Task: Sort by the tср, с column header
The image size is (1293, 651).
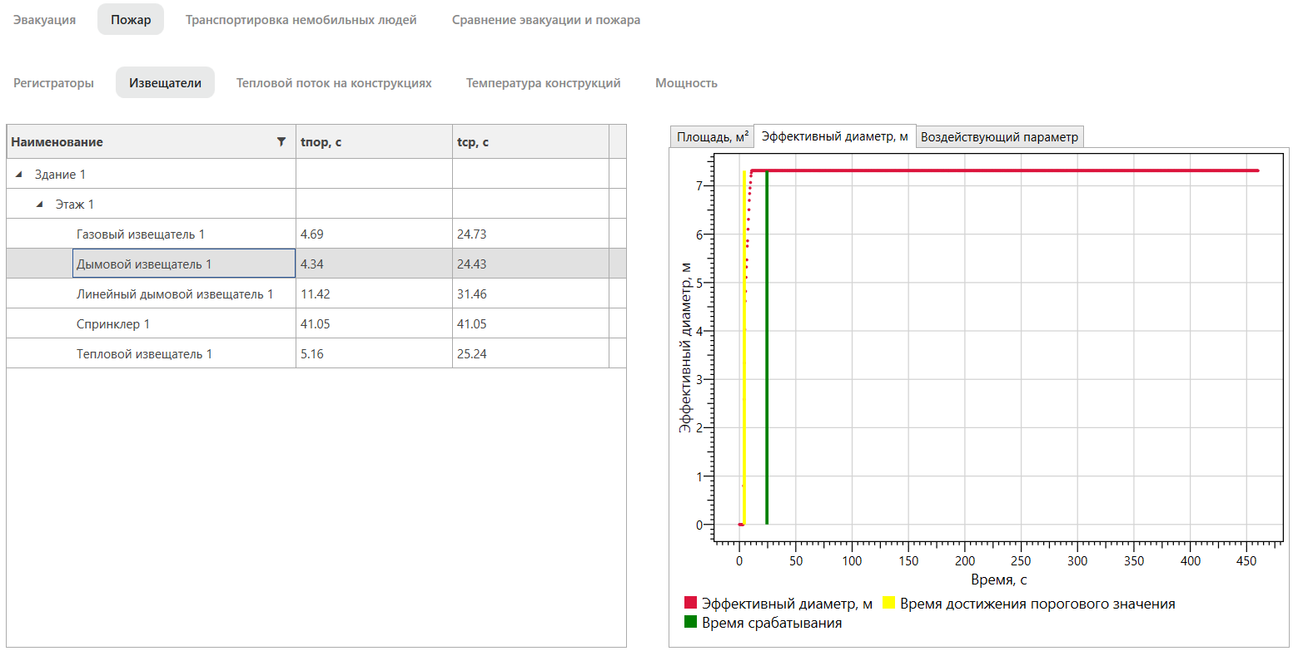Action: [530, 142]
